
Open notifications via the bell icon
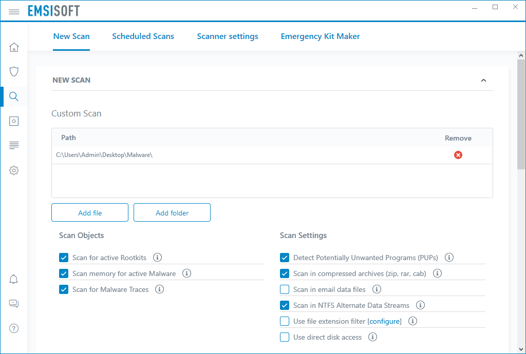[x=14, y=279]
